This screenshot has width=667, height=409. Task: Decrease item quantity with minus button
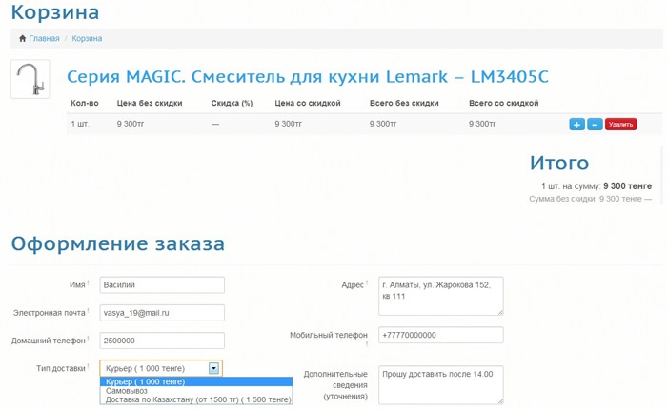click(x=594, y=124)
